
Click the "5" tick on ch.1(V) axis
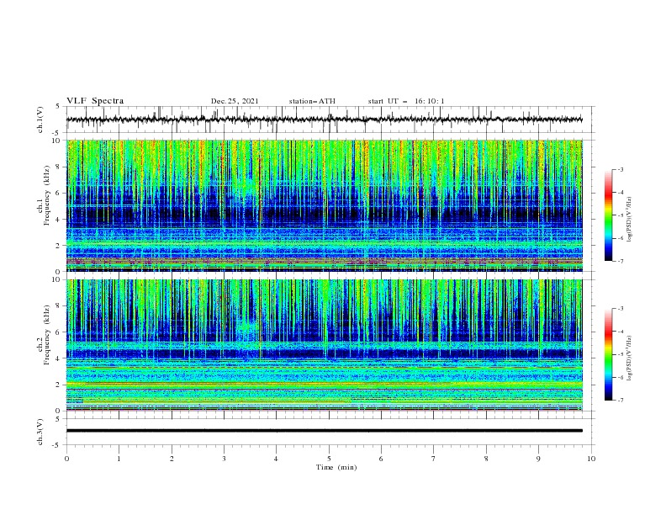59,107
